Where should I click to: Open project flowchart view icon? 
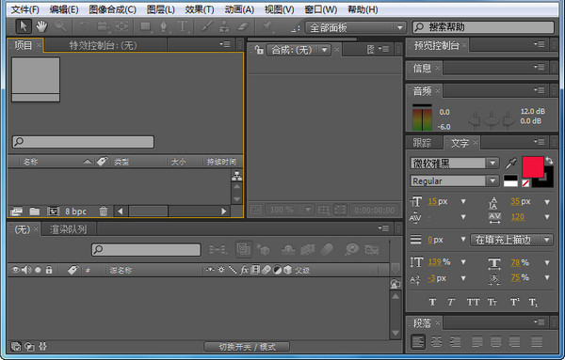click(x=236, y=176)
